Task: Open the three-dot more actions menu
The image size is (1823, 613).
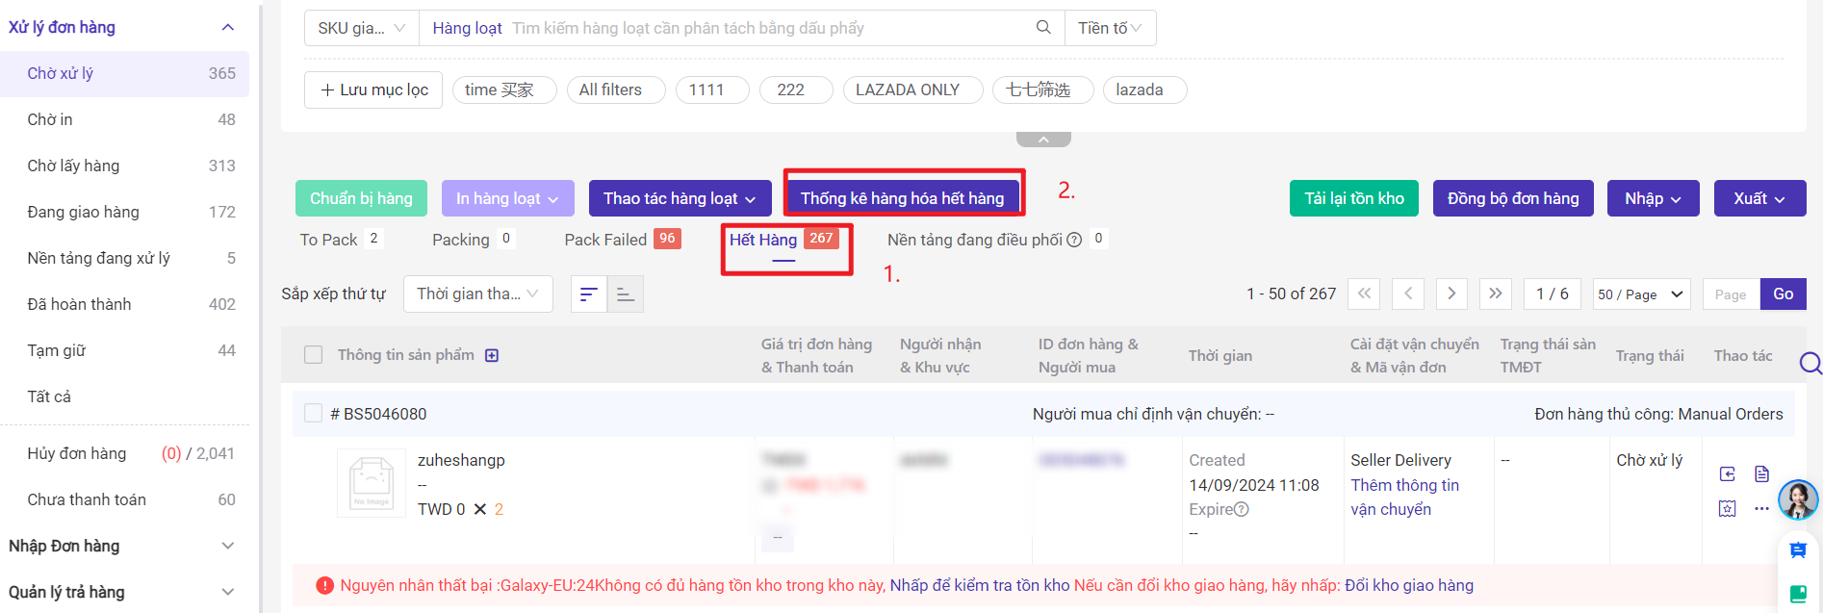Action: tap(1761, 508)
